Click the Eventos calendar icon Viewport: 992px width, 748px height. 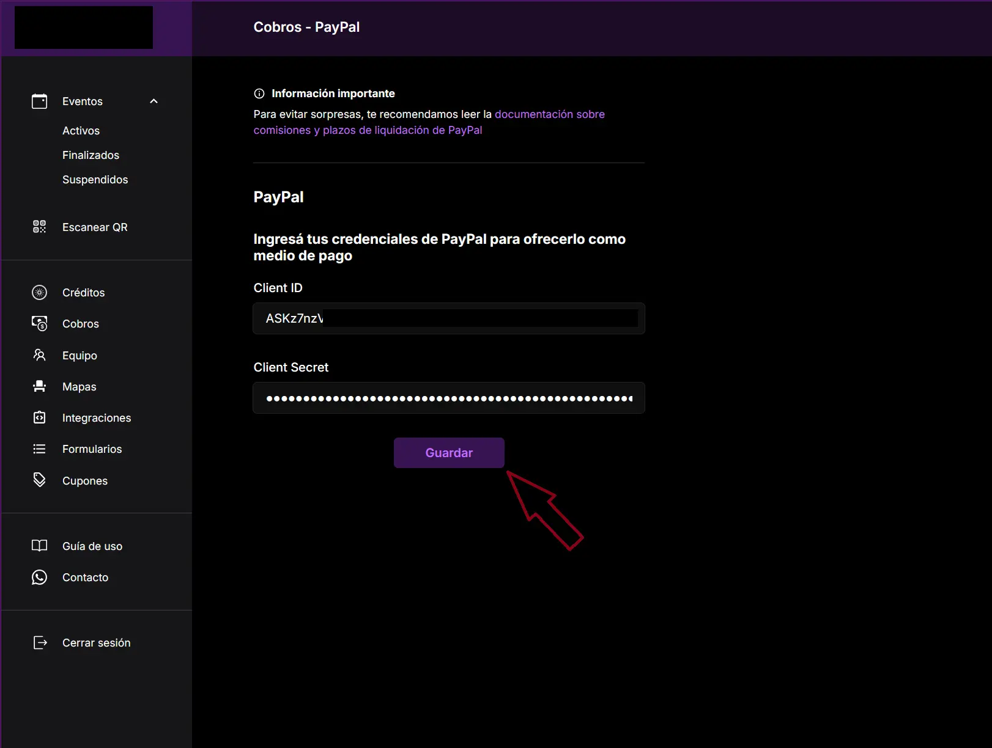tap(39, 101)
